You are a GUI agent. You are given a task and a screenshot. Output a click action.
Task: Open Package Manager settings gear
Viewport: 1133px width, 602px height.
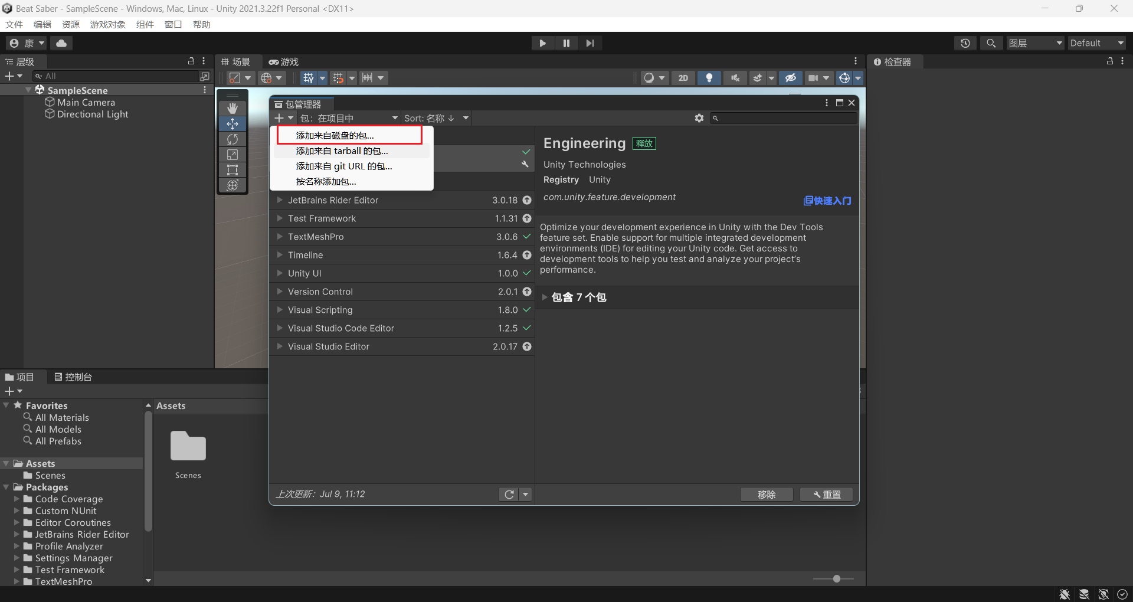[x=699, y=118]
